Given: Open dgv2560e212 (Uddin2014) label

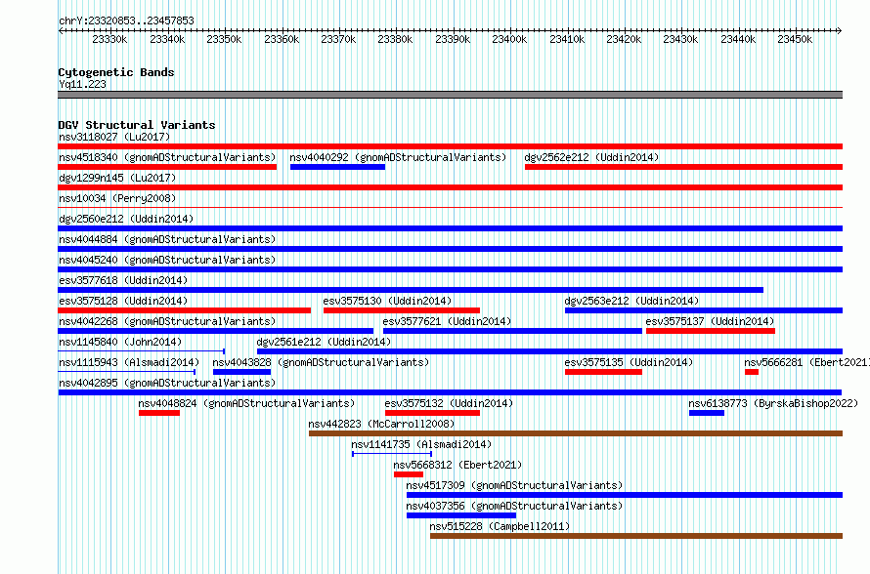Looking at the screenshot, I should 126,219.
